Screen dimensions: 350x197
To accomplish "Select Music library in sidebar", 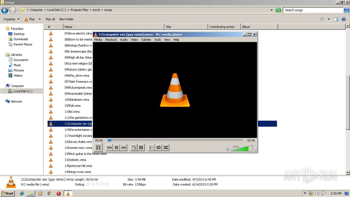I will point(17,65).
